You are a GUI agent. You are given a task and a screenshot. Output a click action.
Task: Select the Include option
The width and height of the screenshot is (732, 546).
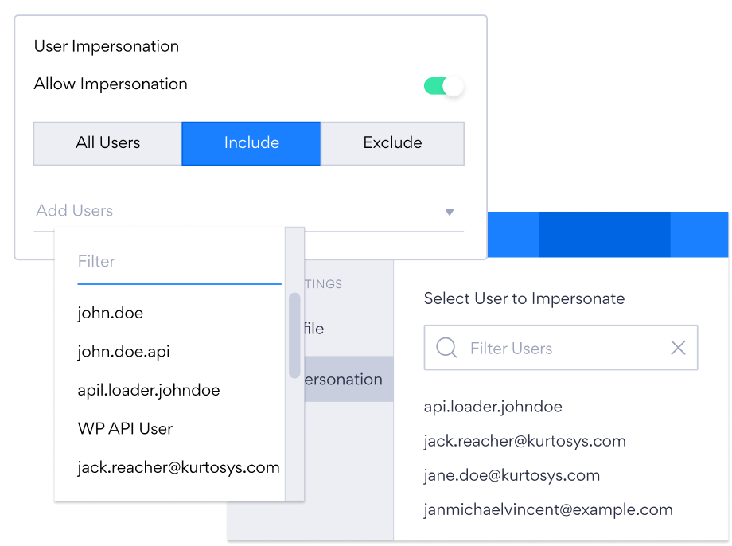(x=251, y=143)
